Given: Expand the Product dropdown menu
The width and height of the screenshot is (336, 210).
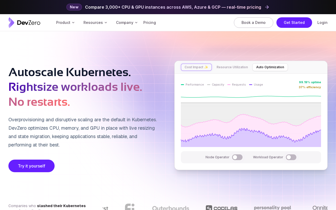Looking at the screenshot, I should [65, 23].
